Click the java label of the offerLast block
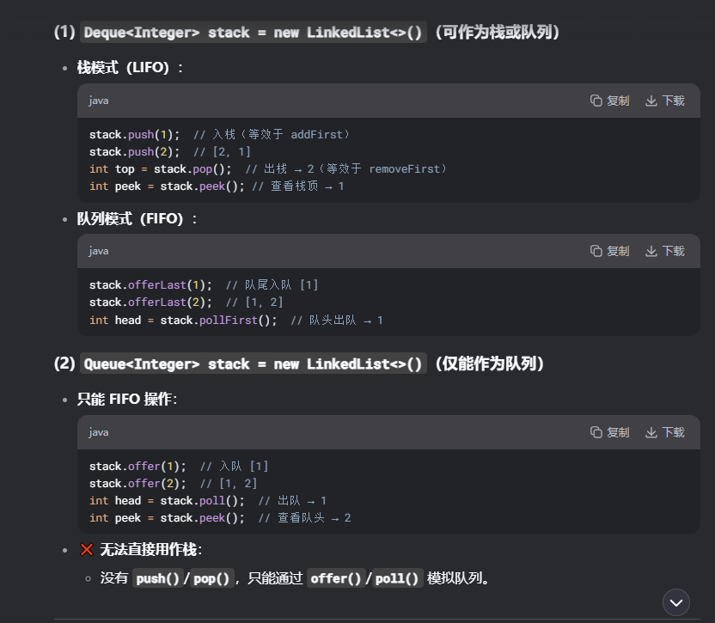 [x=99, y=251]
